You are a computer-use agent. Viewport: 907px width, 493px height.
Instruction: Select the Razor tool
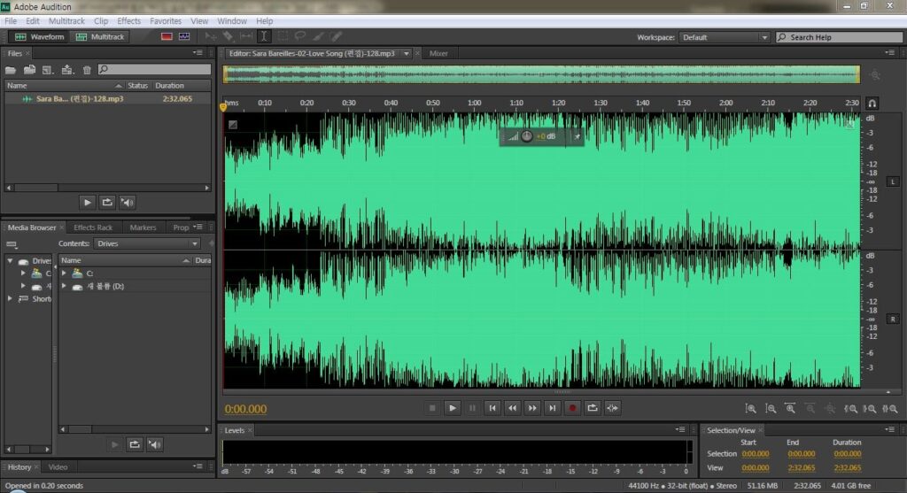(228, 36)
